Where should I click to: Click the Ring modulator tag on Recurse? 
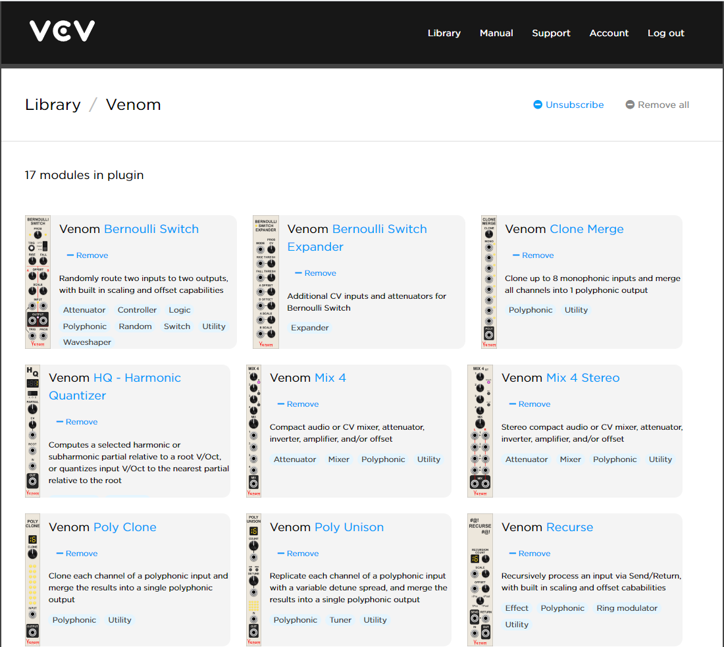tap(627, 608)
